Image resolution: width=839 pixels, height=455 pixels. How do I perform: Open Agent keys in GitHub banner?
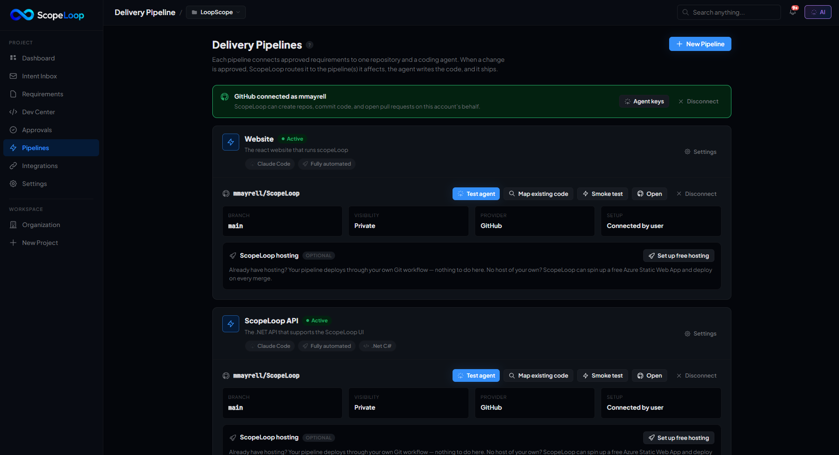click(644, 101)
